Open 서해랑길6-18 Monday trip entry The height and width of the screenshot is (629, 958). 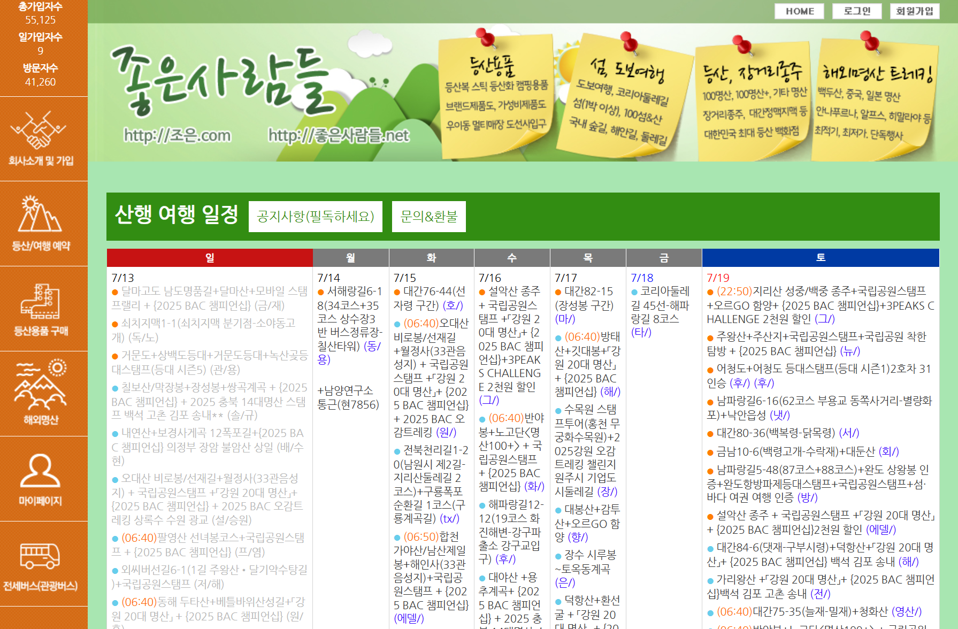350,325
